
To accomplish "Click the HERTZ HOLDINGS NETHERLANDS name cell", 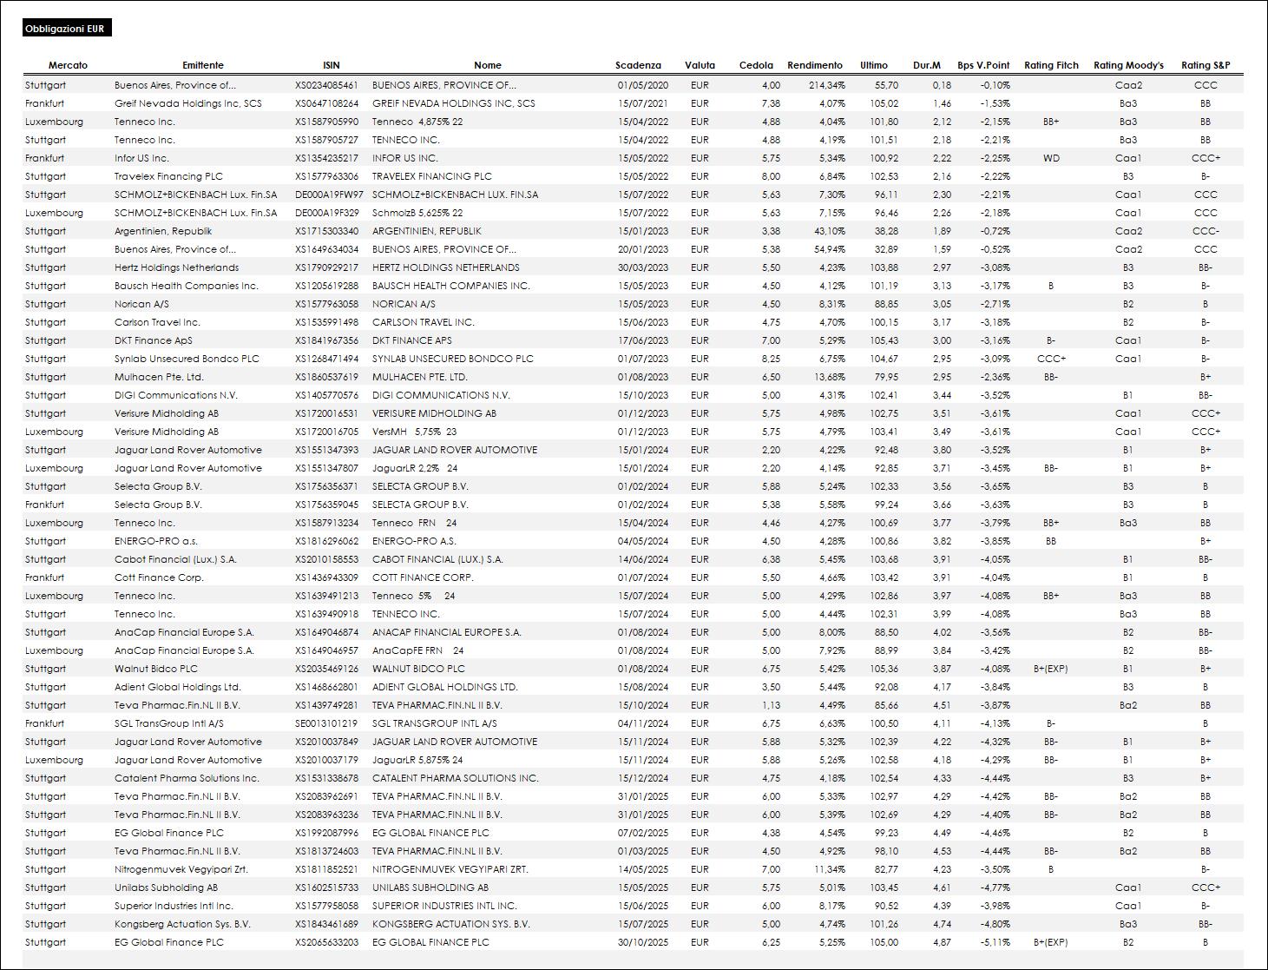I will pyautogui.click(x=446, y=267).
